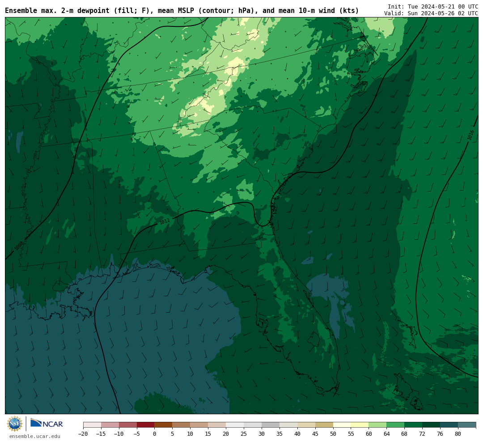Select the pale yellow swatch between 55 and 60
This screenshot has width=483, height=442.
(360, 425)
